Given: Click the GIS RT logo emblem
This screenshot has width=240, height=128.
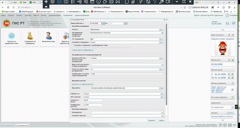Looking at the screenshot, I should [7, 23].
